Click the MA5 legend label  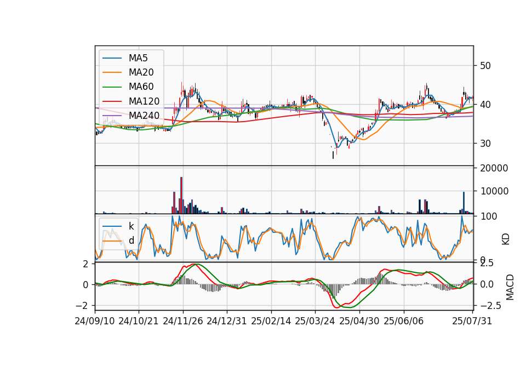[x=138, y=58]
